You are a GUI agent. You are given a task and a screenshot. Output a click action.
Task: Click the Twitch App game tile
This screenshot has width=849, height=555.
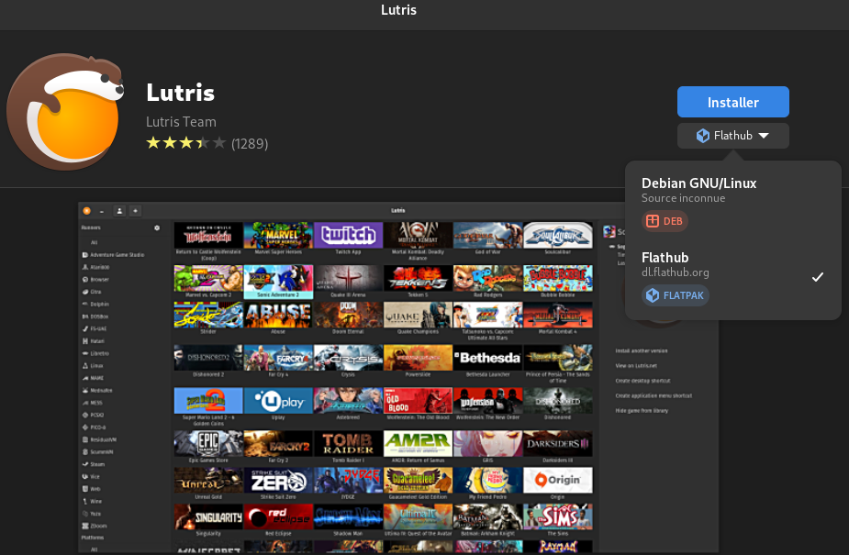(348, 239)
